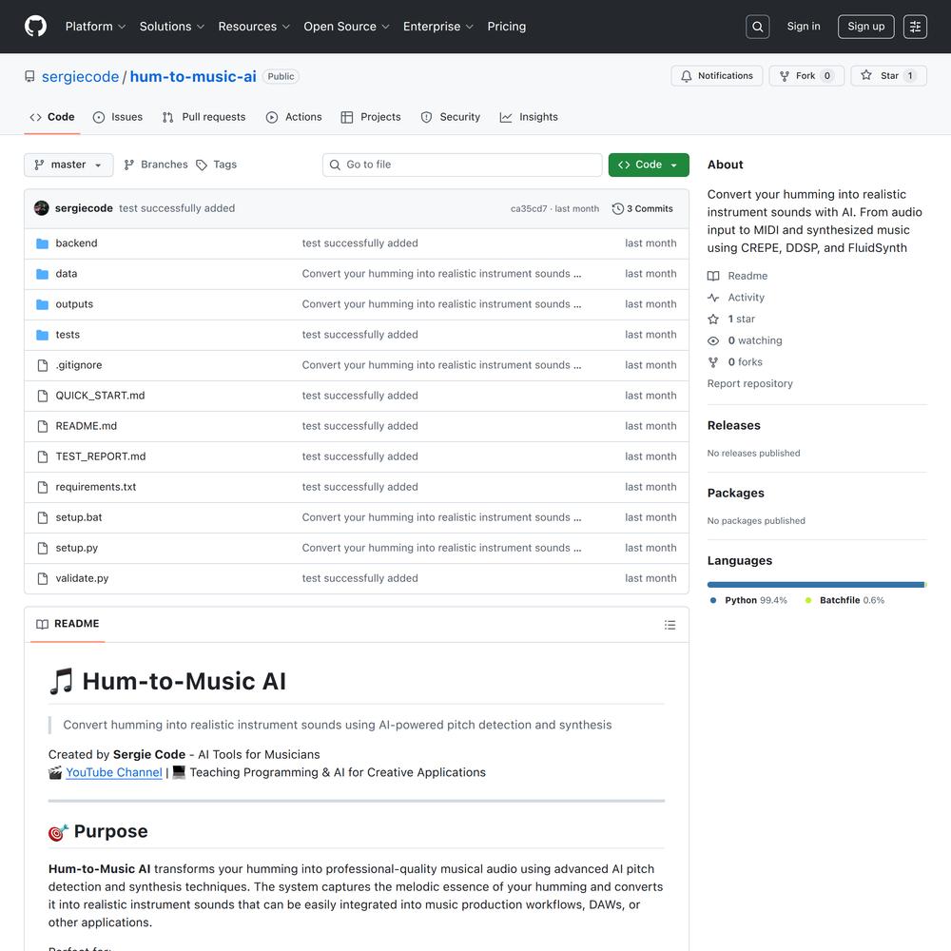Switch to the Issues tab
The height and width of the screenshot is (951, 951).
point(118,117)
